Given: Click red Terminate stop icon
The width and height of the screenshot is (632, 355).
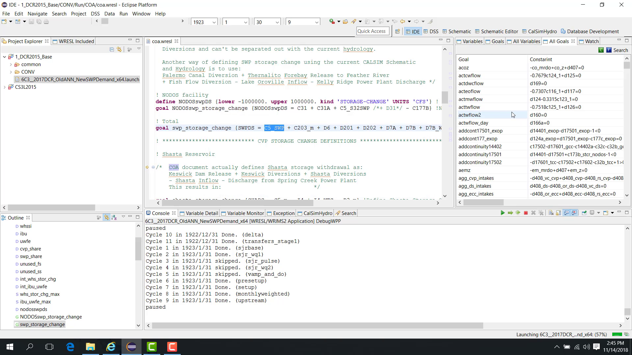Looking at the screenshot, I should coord(526,213).
